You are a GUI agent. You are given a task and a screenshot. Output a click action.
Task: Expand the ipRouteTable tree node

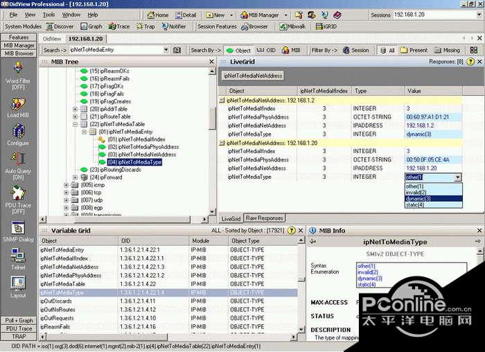point(75,116)
